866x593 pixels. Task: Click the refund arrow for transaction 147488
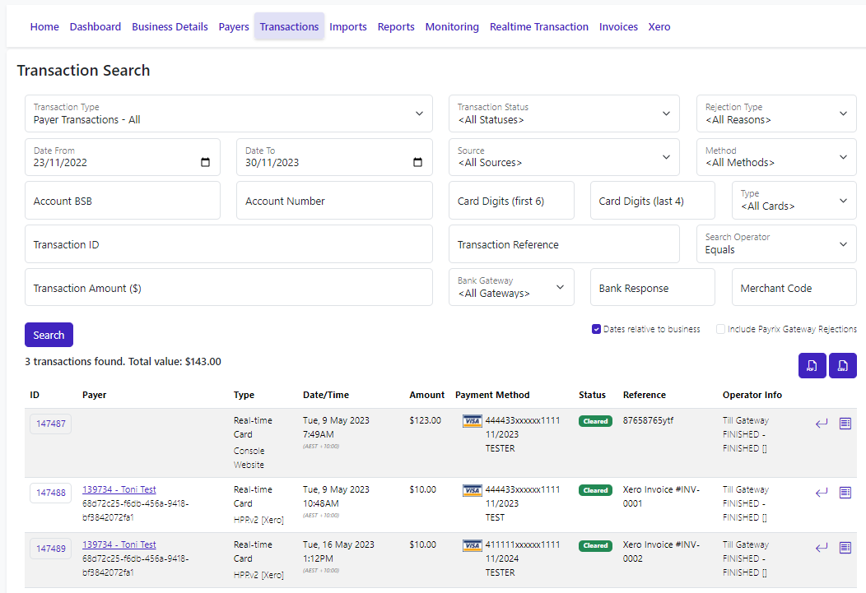(x=821, y=493)
